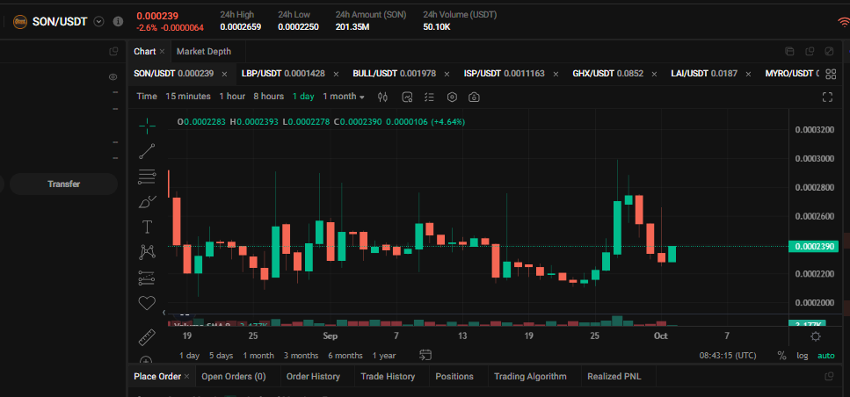The image size is (850, 397).
Task: Click the pop-out icon in order panel
Action: (829, 377)
